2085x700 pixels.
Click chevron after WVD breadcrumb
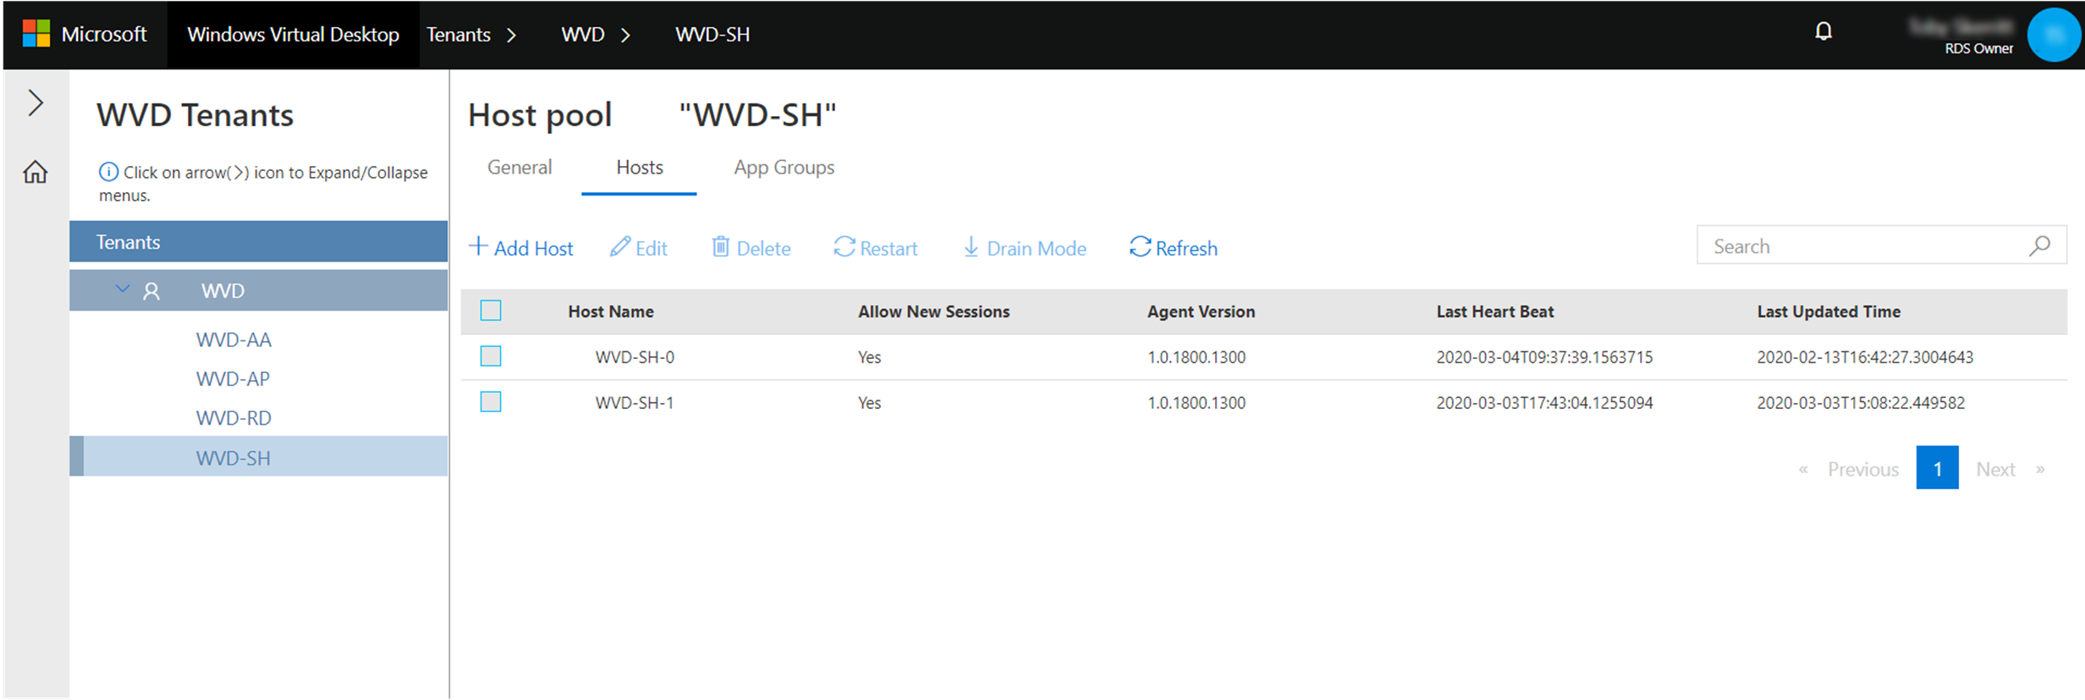(625, 36)
